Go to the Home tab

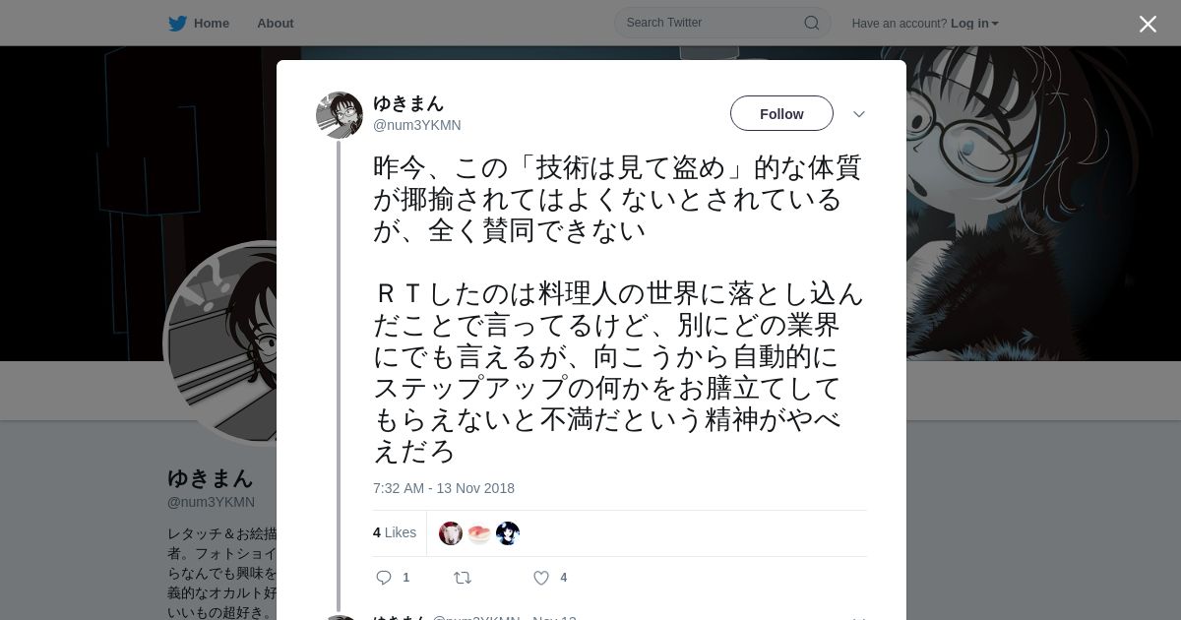[199, 23]
